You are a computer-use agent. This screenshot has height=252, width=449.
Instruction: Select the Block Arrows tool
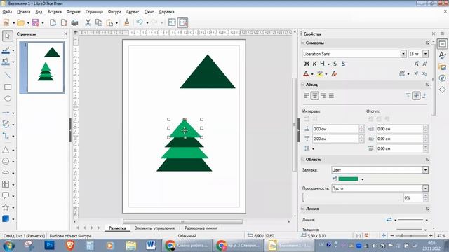tap(6, 173)
